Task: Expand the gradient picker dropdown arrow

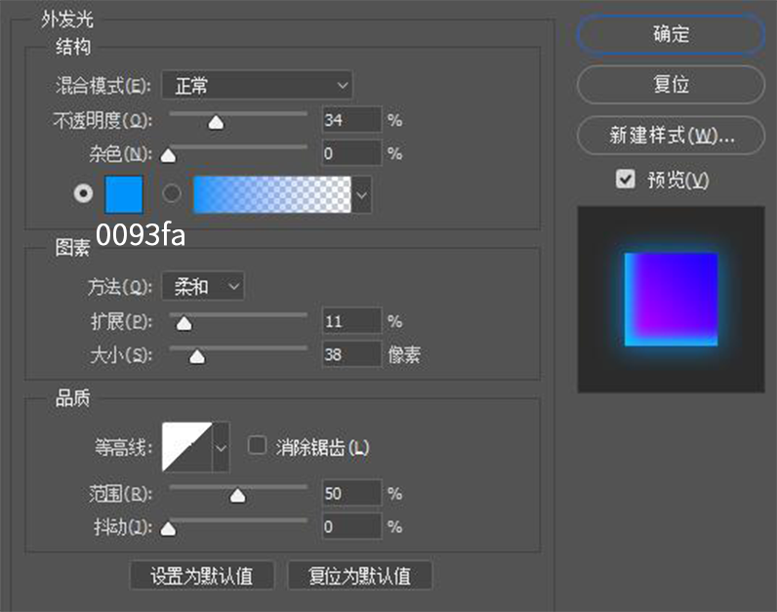Action: pyautogui.click(x=362, y=195)
